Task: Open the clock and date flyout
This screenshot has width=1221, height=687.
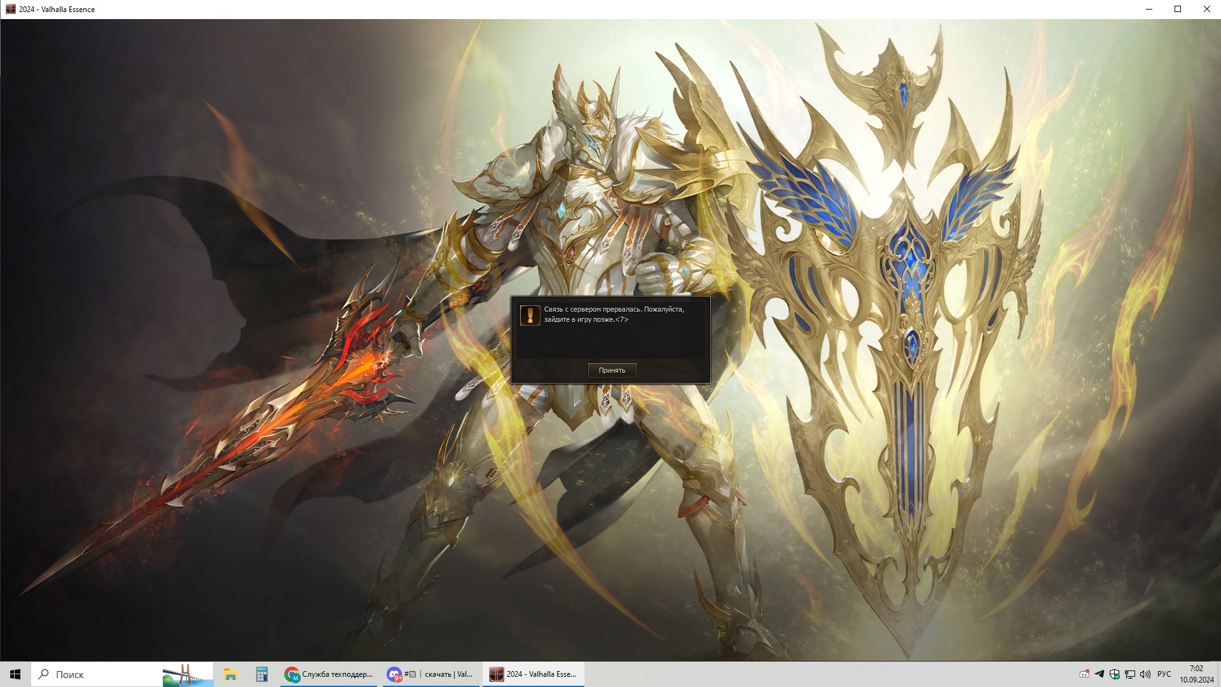Action: coord(1196,674)
